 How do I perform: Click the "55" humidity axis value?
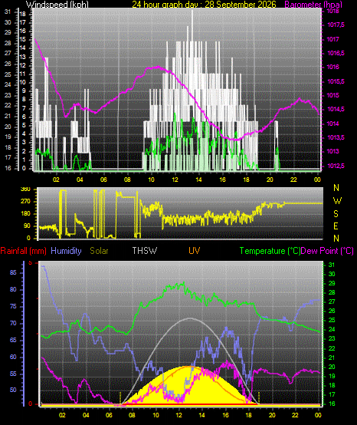13,374
